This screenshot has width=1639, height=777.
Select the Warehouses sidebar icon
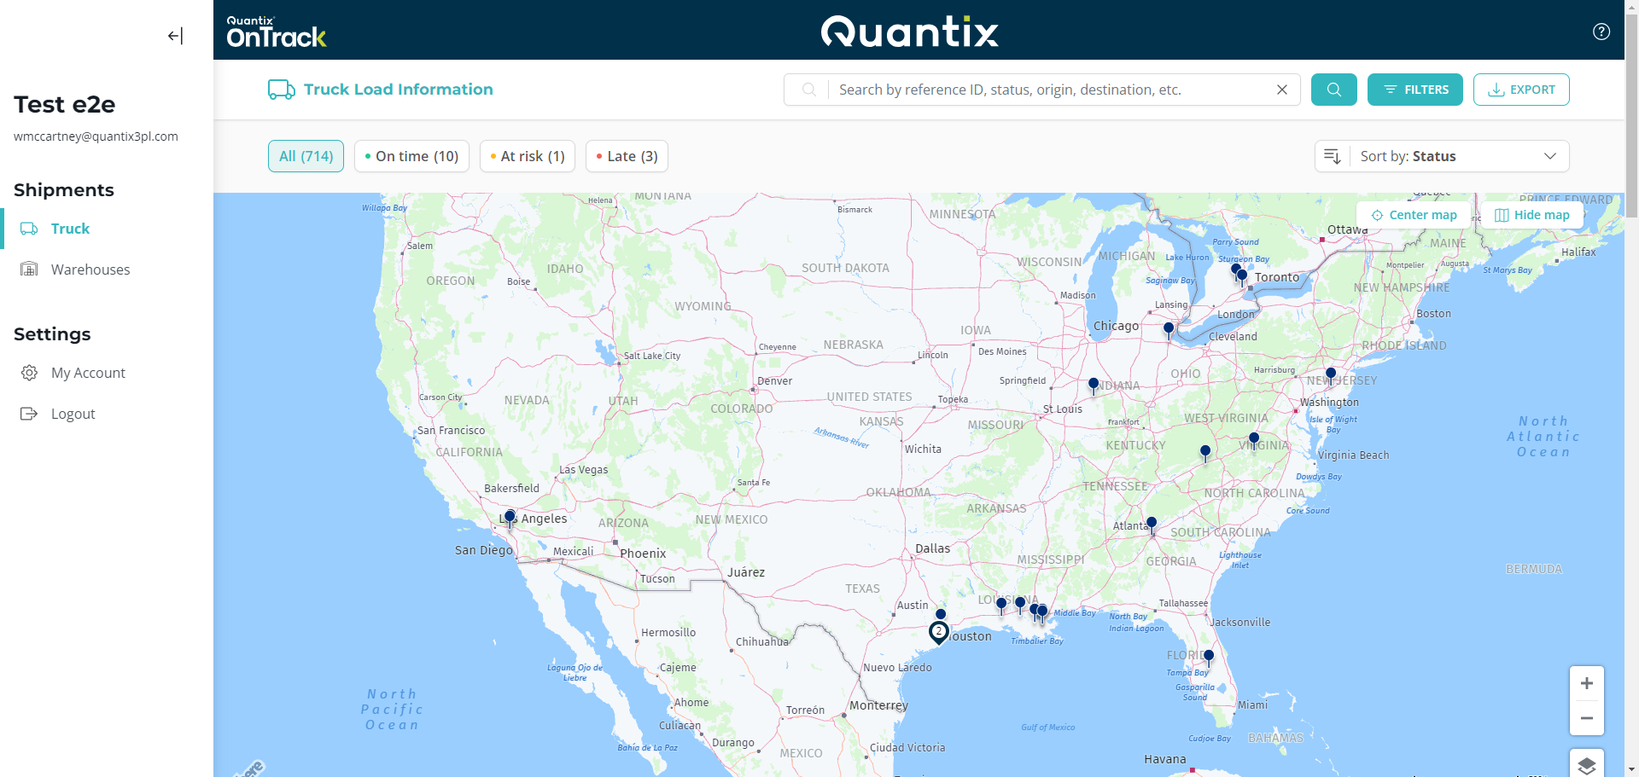tap(29, 269)
